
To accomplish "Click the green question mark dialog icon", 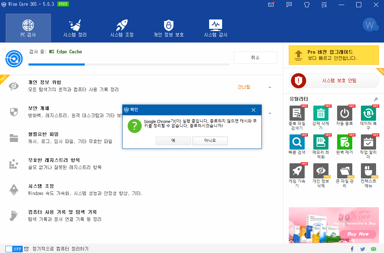I will click(134, 126).
